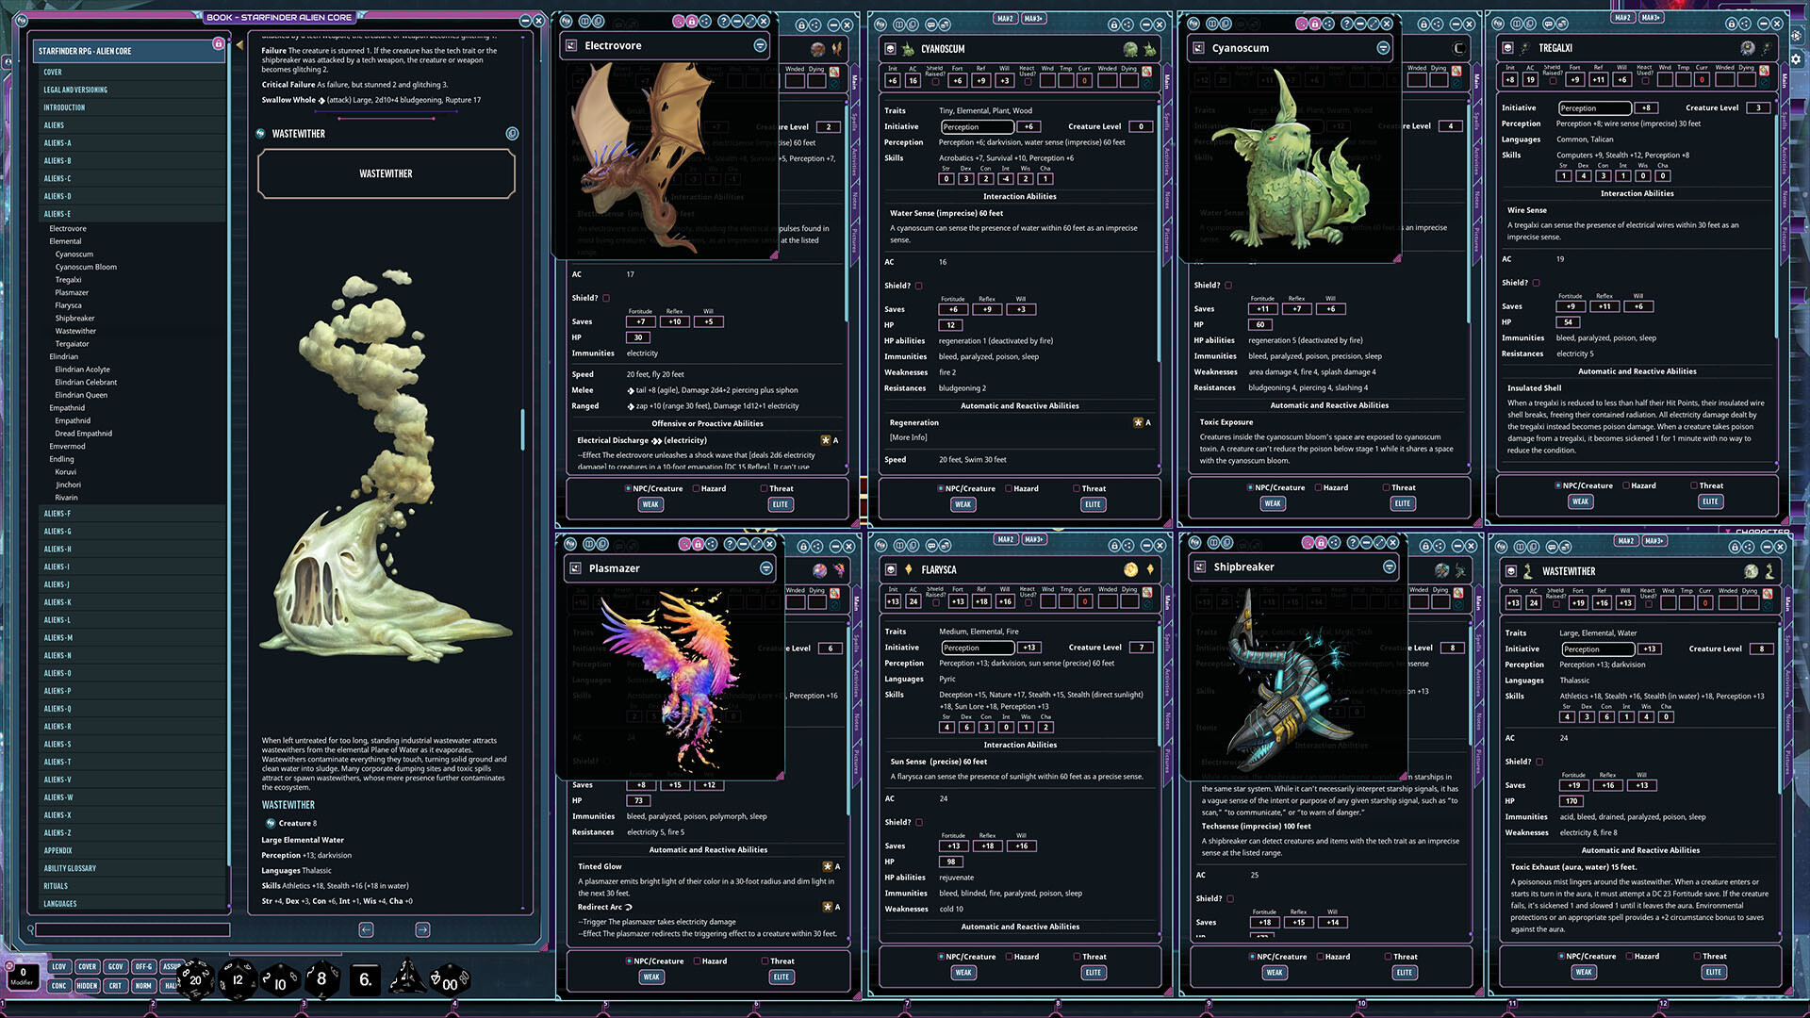Collapse the Electrovore image header menu

coord(760,45)
